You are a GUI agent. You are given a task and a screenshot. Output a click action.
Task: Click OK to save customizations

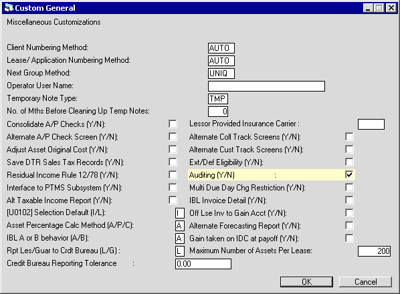306,282
